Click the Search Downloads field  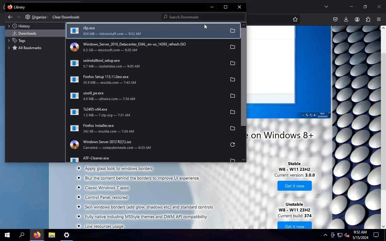pyautogui.click(x=204, y=17)
